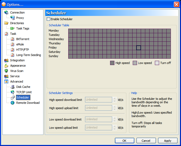Open the BitTorrent settings page
Viewport: 181px width, 146px height.
pos(23,39)
